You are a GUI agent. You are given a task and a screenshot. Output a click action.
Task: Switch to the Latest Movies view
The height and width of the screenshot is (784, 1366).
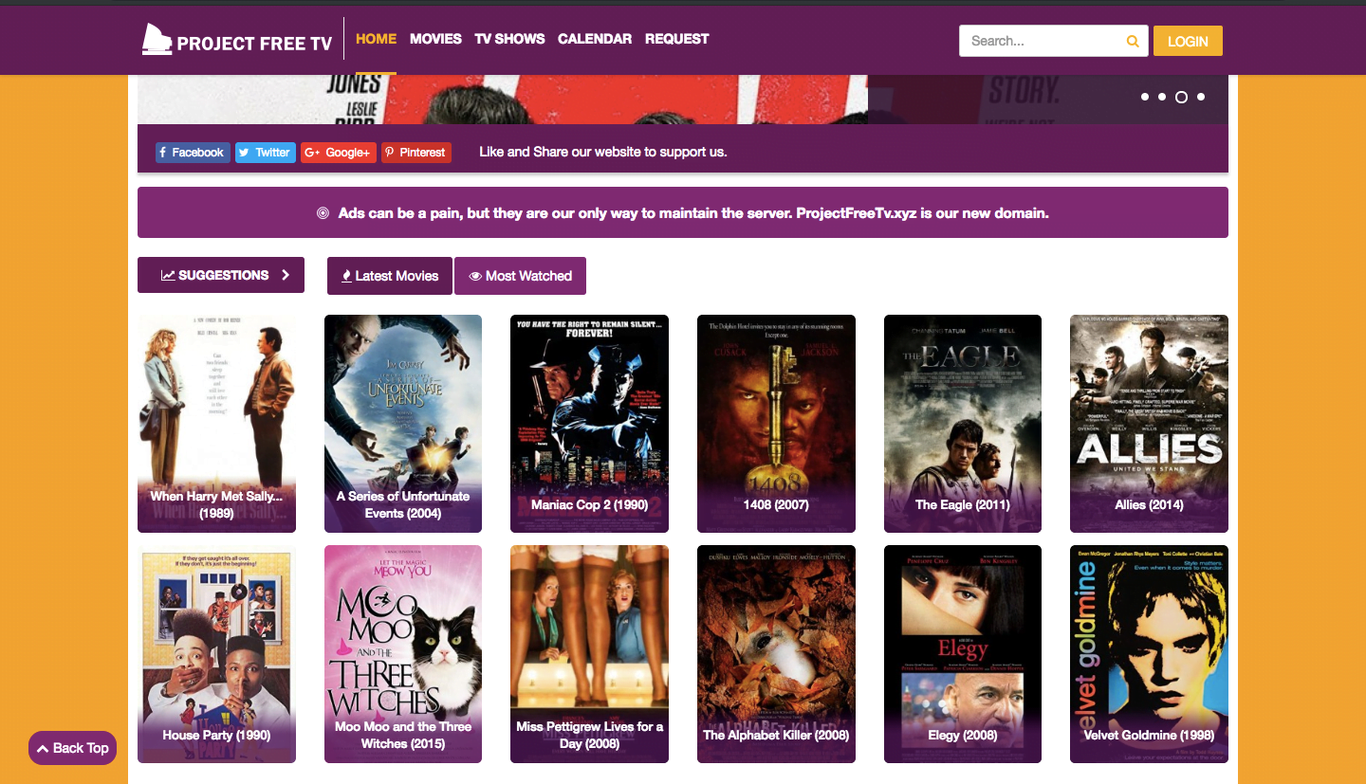tap(389, 276)
